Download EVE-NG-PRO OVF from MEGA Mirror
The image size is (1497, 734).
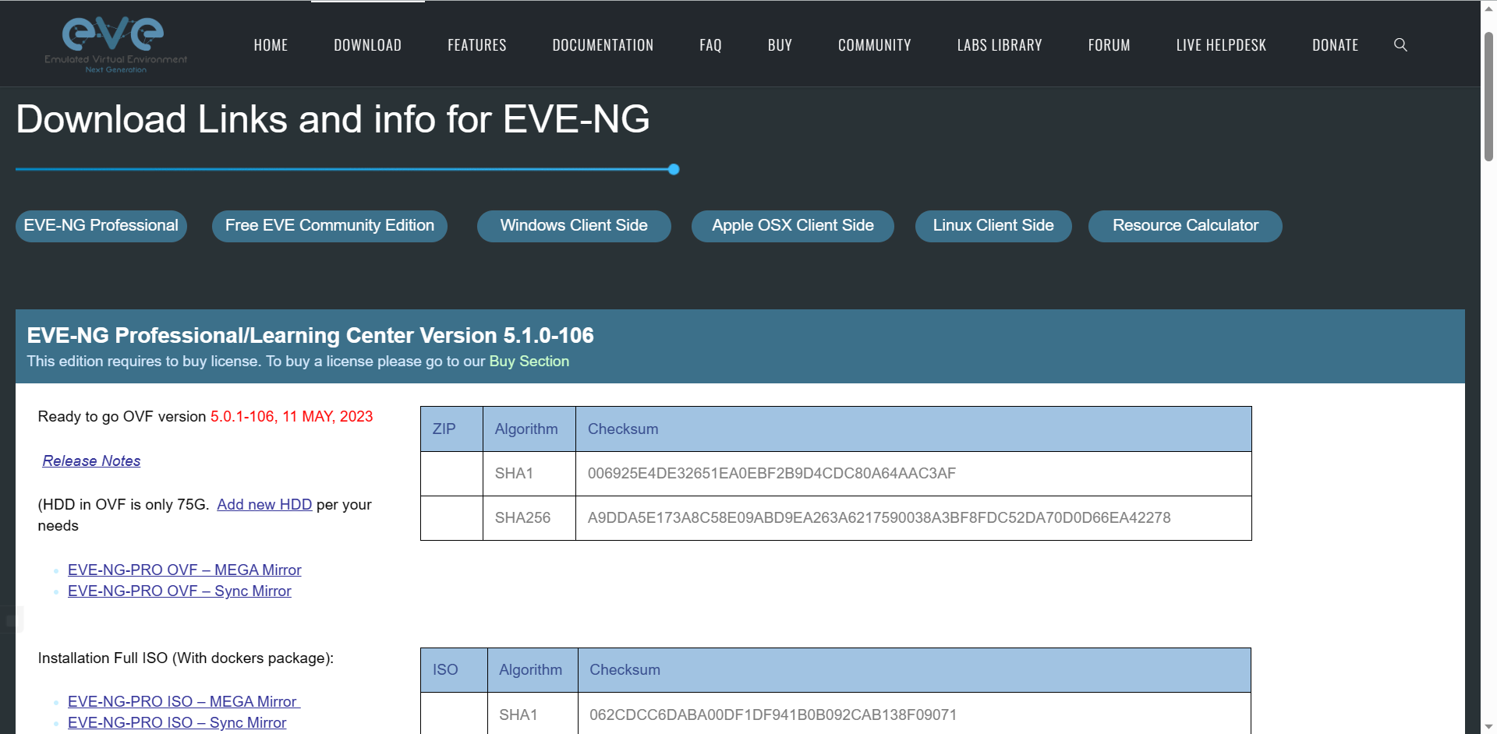[184, 570]
